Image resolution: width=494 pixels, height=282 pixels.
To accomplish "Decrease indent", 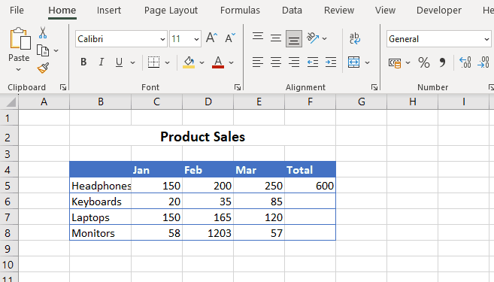I will pyautogui.click(x=313, y=62).
